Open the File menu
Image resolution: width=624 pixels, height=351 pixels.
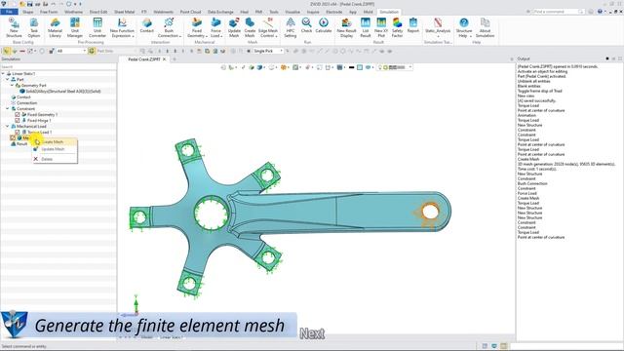coord(9,12)
